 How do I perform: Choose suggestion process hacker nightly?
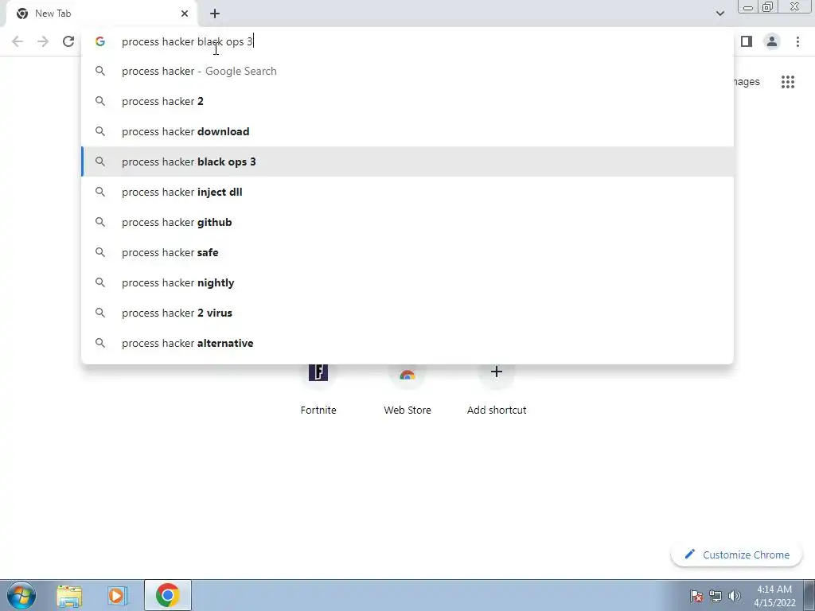click(407, 282)
